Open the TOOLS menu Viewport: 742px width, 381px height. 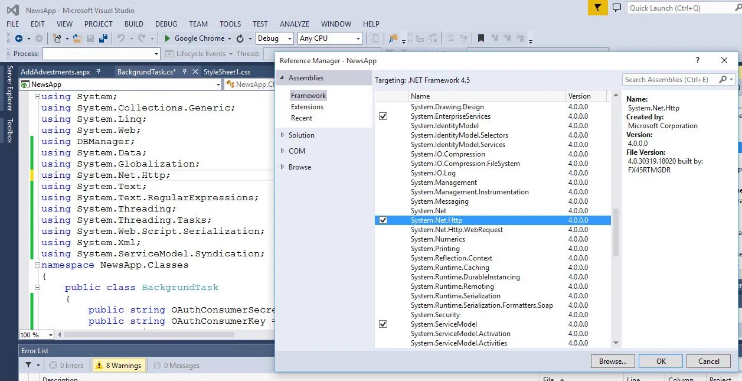[x=230, y=24]
